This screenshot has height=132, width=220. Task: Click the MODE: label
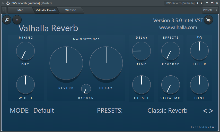20,111
